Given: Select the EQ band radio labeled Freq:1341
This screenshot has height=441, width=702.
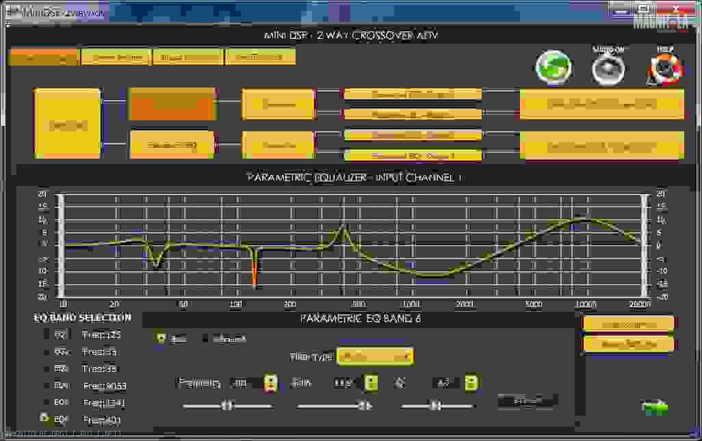Looking at the screenshot, I should tap(47, 402).
